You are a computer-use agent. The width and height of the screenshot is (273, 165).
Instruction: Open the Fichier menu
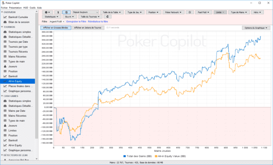4,8
